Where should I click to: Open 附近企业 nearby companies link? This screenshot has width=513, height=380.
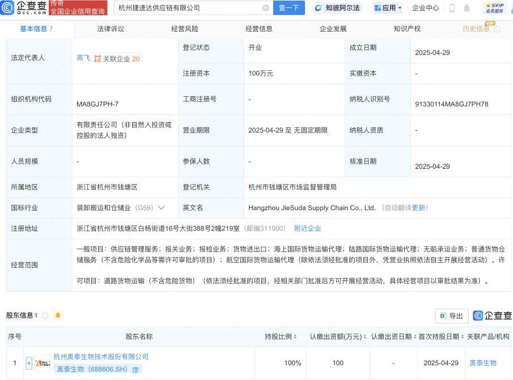(x=307, y=228)
